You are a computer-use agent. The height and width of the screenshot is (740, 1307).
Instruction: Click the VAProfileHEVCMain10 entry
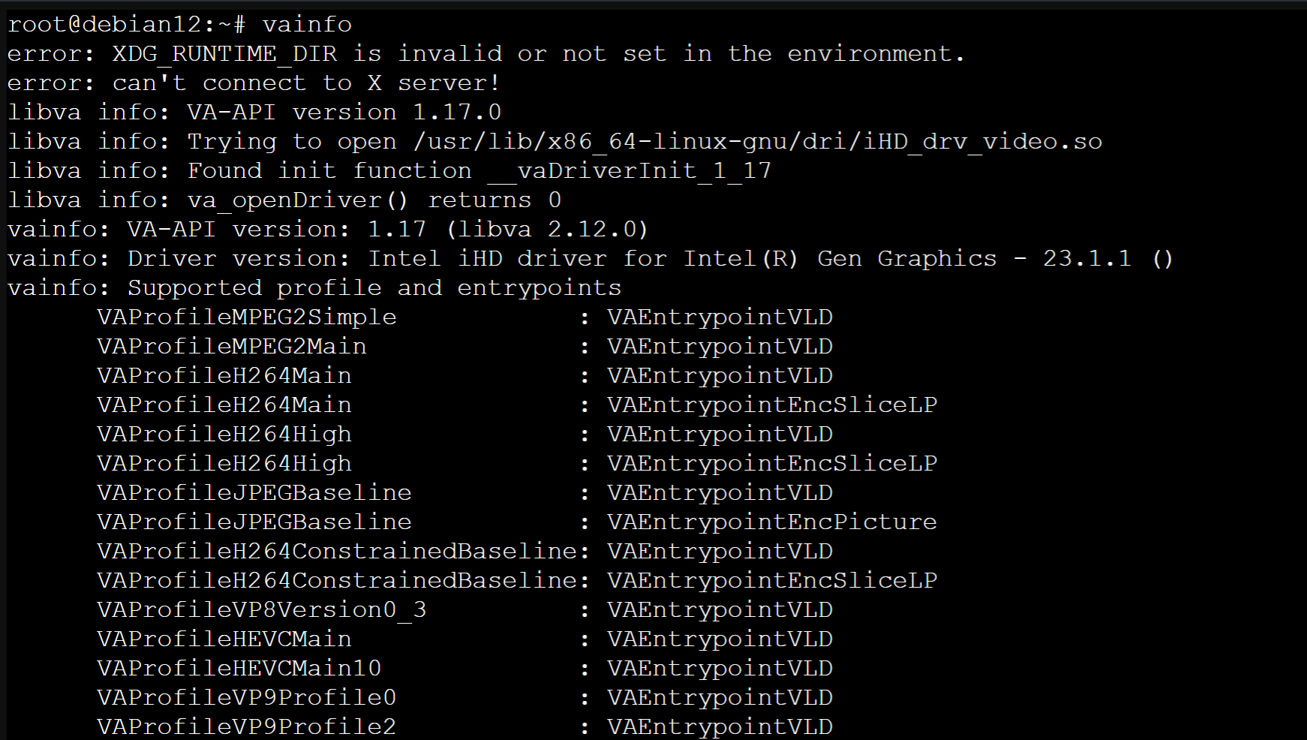tap(239, 668)
